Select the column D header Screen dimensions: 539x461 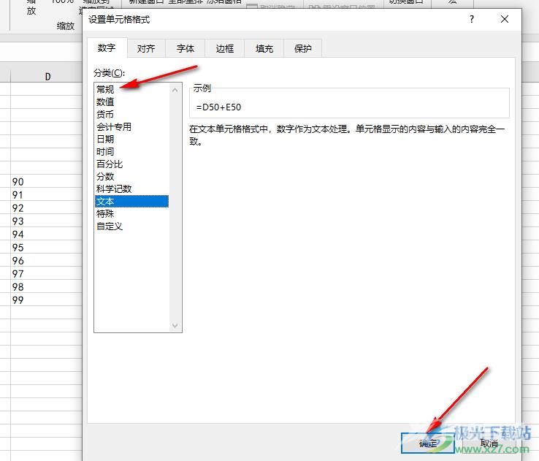tap(48, 76)
